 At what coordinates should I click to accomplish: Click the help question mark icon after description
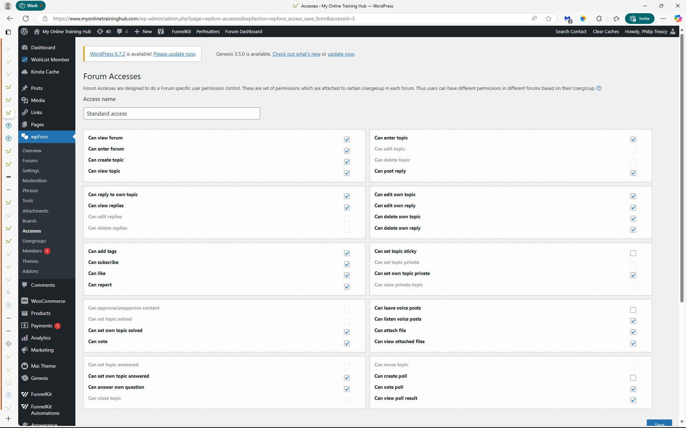[599, 88]
